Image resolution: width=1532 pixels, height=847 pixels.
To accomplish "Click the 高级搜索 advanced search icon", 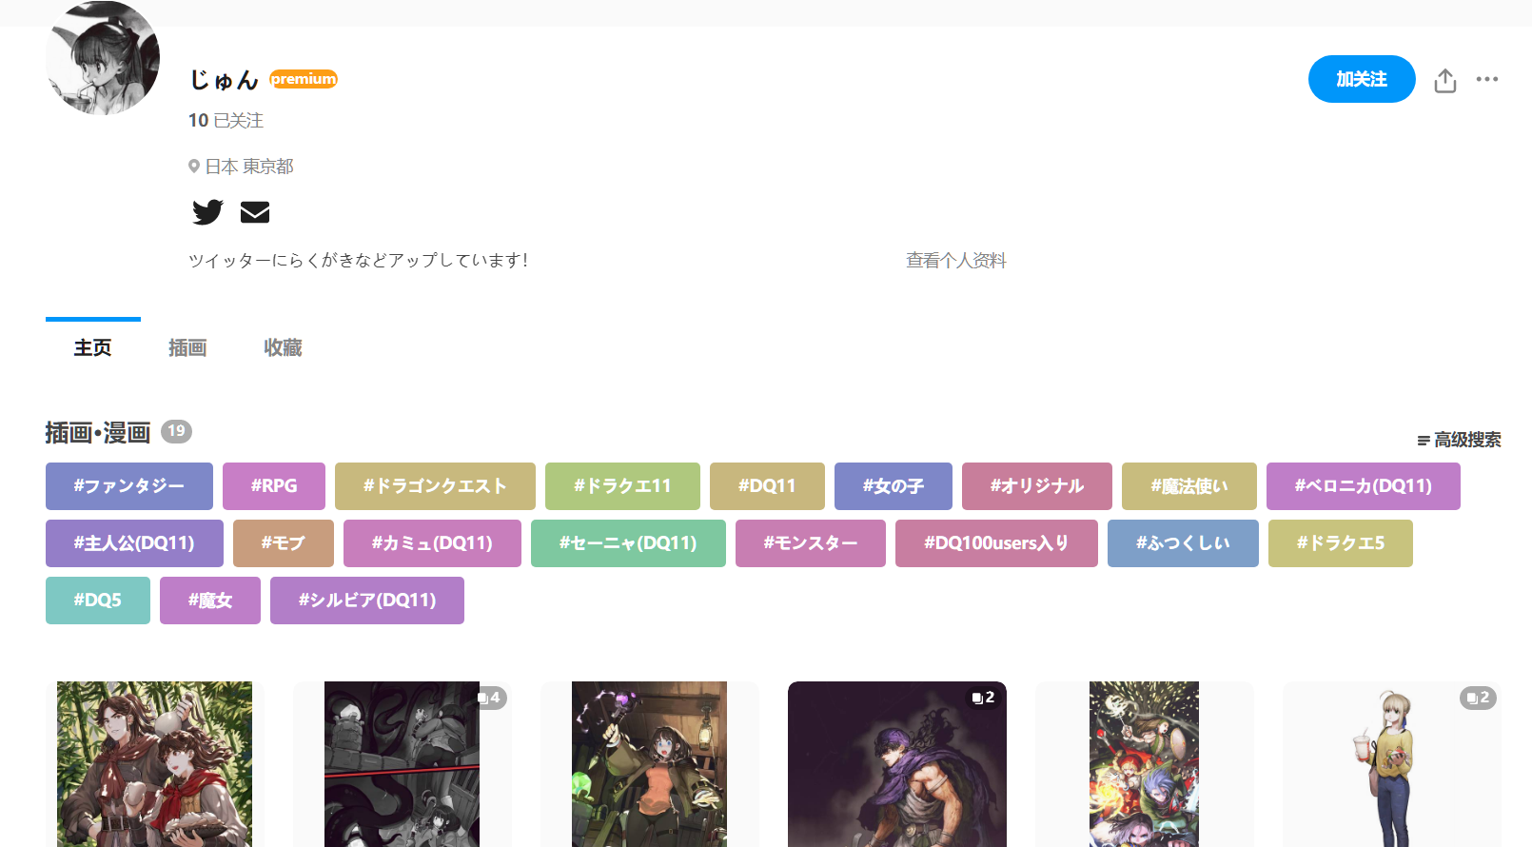I will [x=1424, y=441].
